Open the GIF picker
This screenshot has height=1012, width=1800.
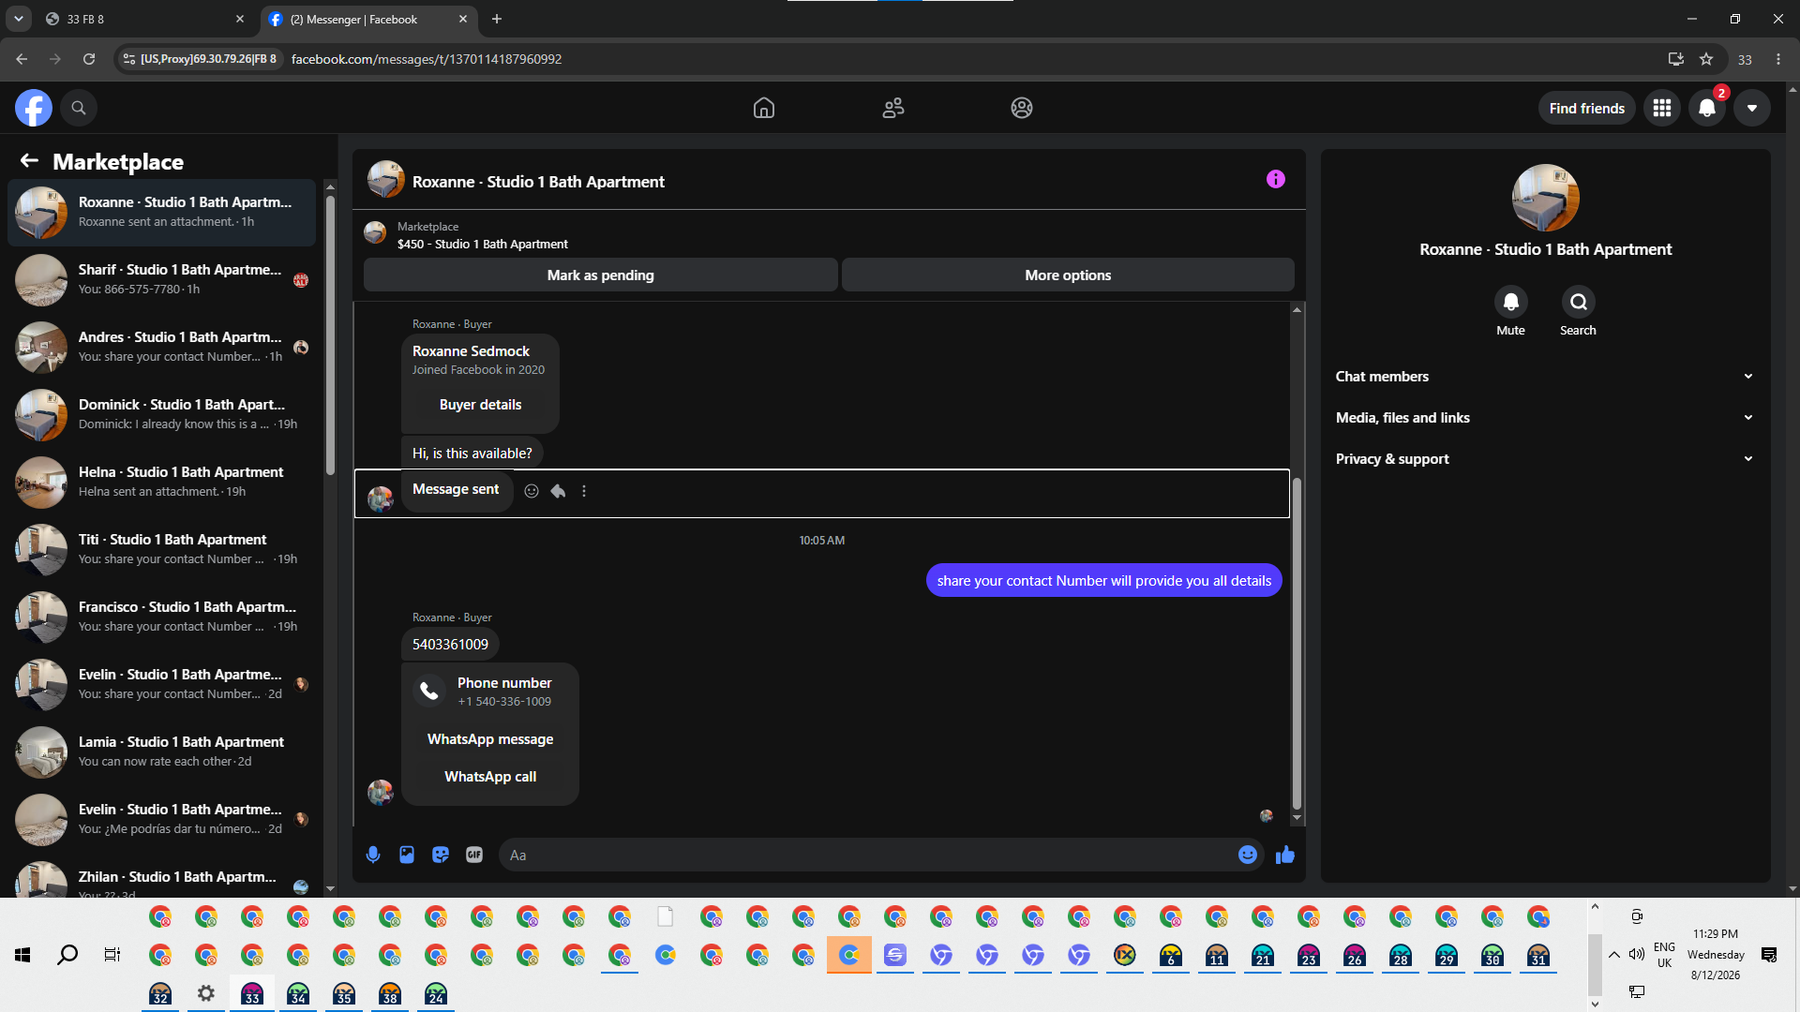click(474, 855)
